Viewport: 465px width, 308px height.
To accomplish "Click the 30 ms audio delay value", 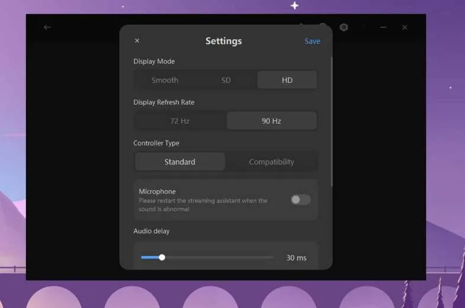I will (x=296, y=258).
